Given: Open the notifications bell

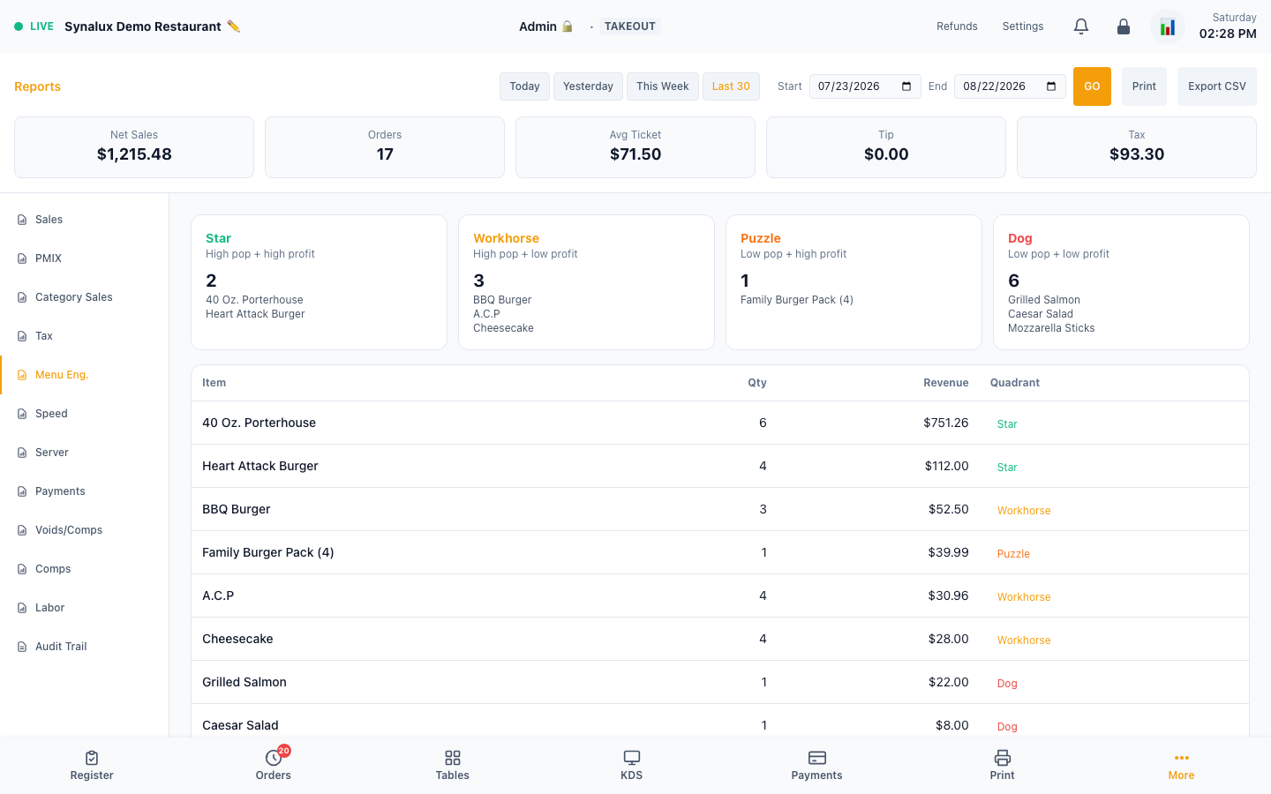Looking at the screenshot, I should (x=1081, y=26).
